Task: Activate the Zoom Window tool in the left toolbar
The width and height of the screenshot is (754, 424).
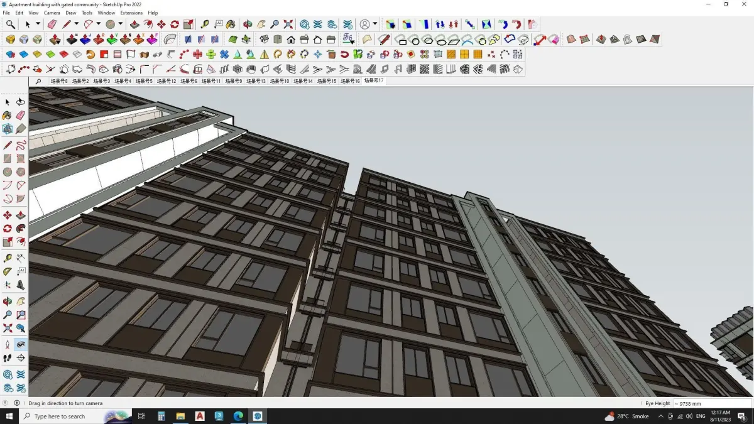Action: (x=21, y=314)
